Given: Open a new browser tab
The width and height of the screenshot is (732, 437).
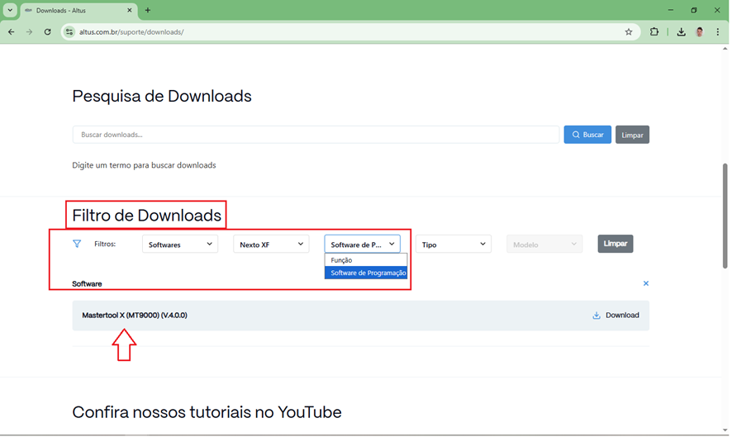Looking at the screenshot, I should click(x=148, y=11).
